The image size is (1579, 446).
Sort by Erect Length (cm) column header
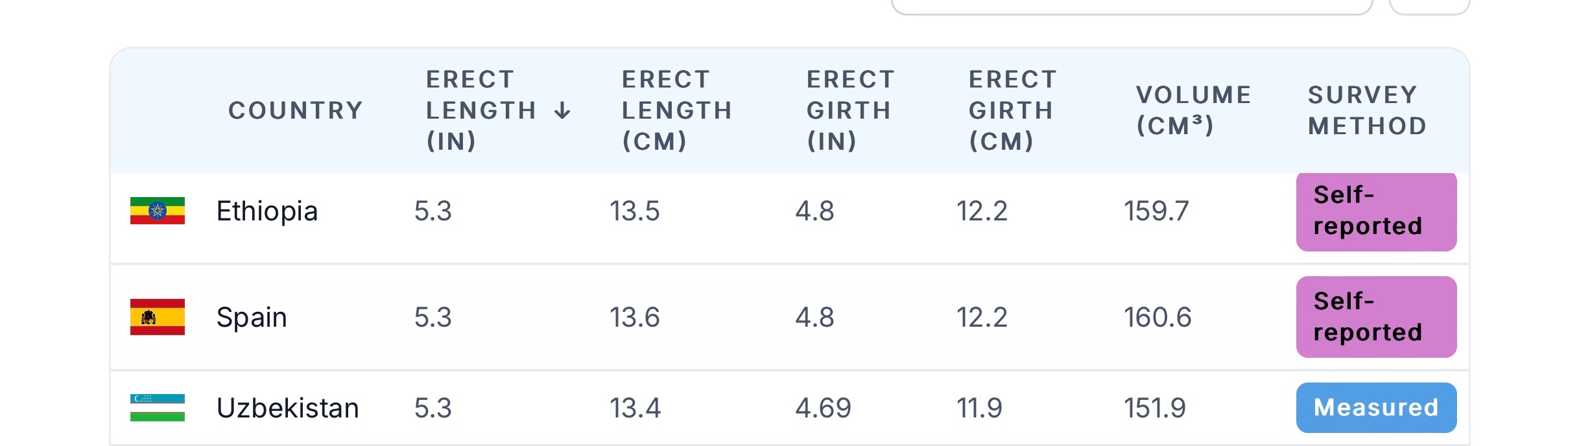coord(676,111)
